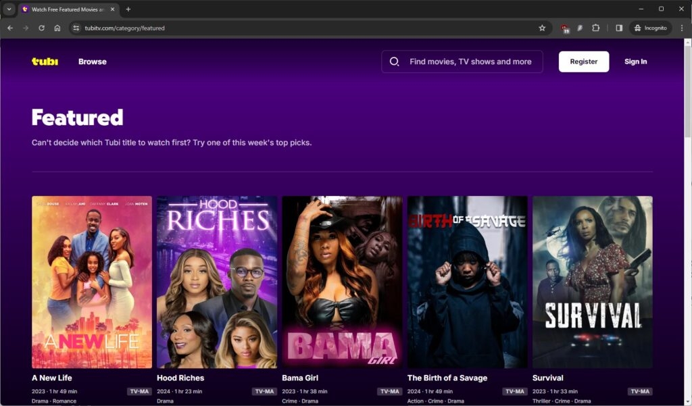Open the red extension icon with badge
Image resolution: width=692 pixels, height=406 pixels.
565,28
